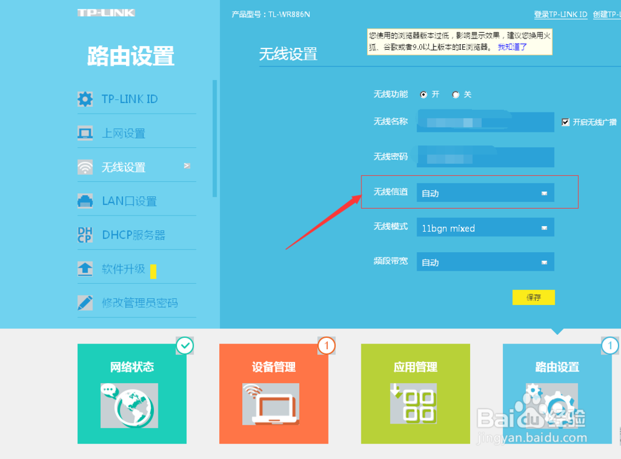Select the pencil icon for 修改管理员密码

[85, 302]
